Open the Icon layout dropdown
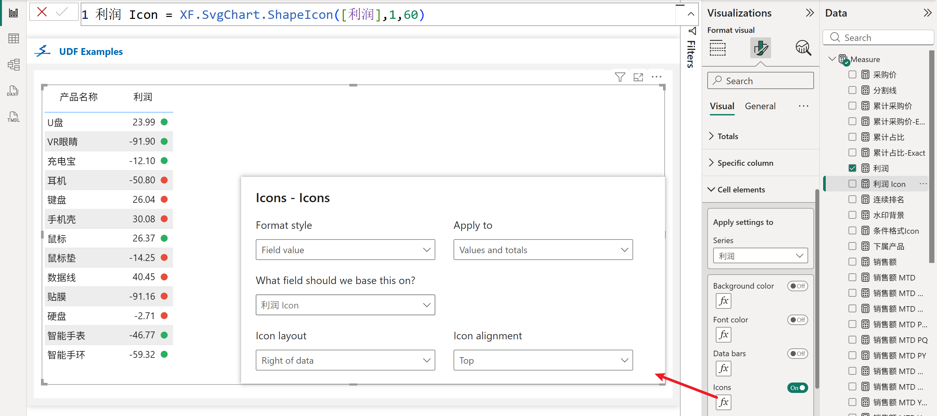 pyautogui.click(x=345, y=360)
